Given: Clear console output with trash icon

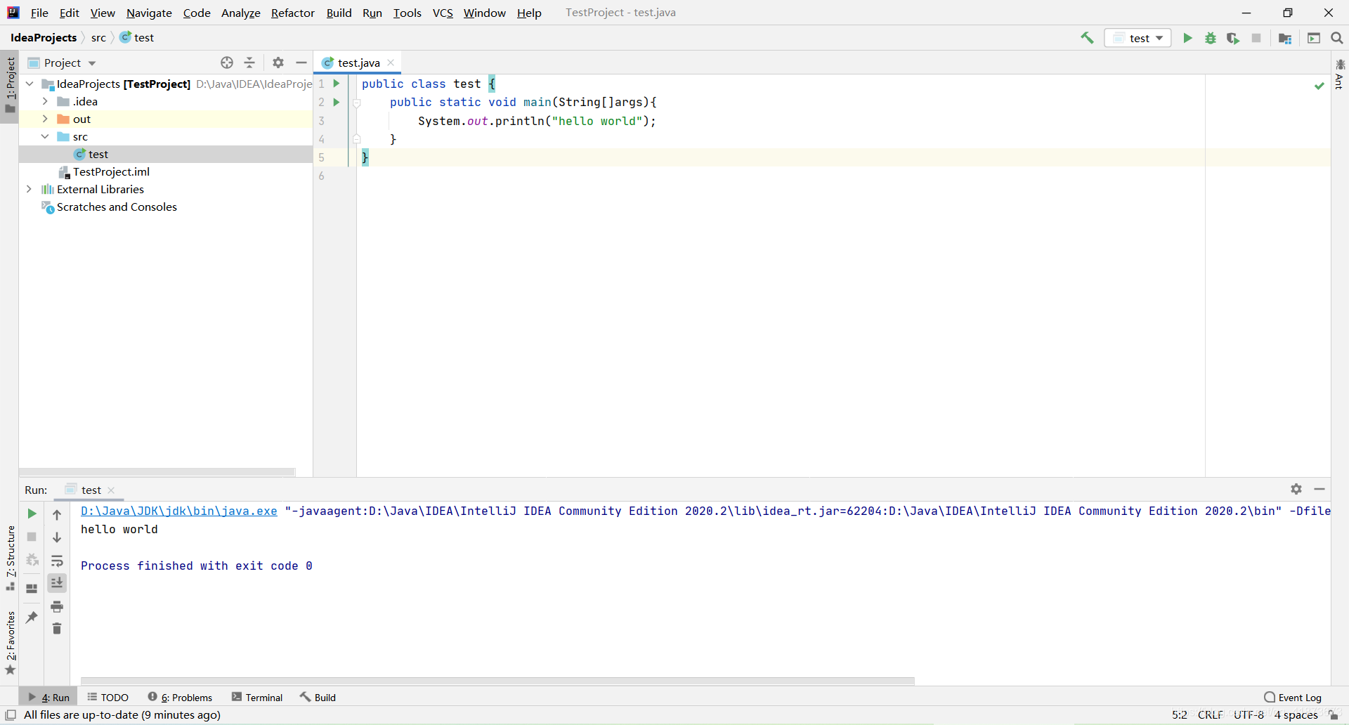Looking at the screenshot, I should [x=57, y=629].
